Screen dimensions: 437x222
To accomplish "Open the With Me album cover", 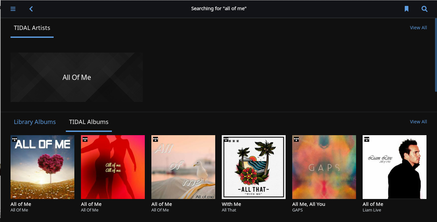I will (254, 167).
